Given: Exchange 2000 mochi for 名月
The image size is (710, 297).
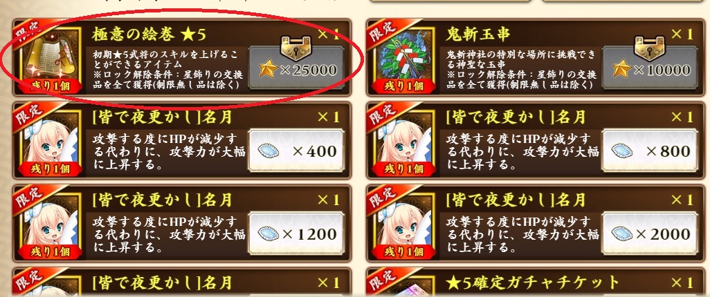Looking at the screenshot, I should (x=650, y=233).
